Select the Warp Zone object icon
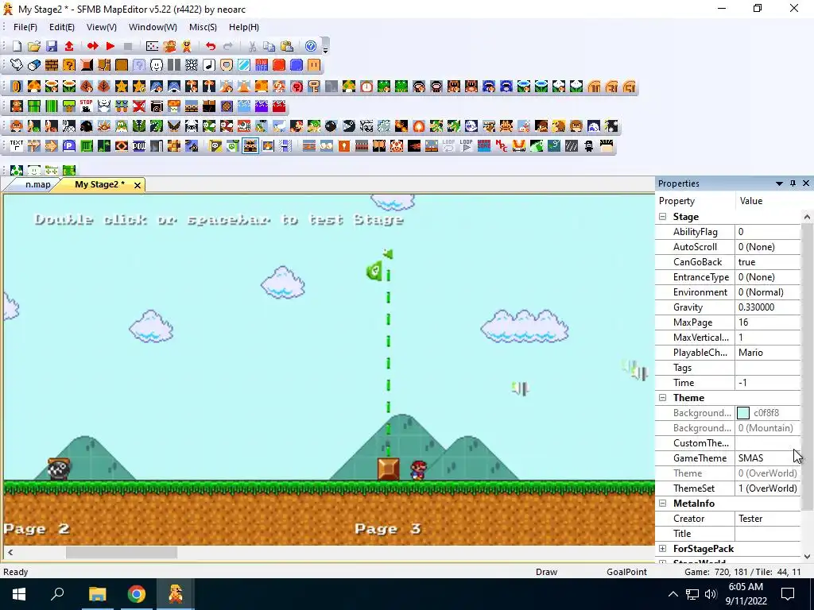 pyautogui.click(x=484, y=146)
